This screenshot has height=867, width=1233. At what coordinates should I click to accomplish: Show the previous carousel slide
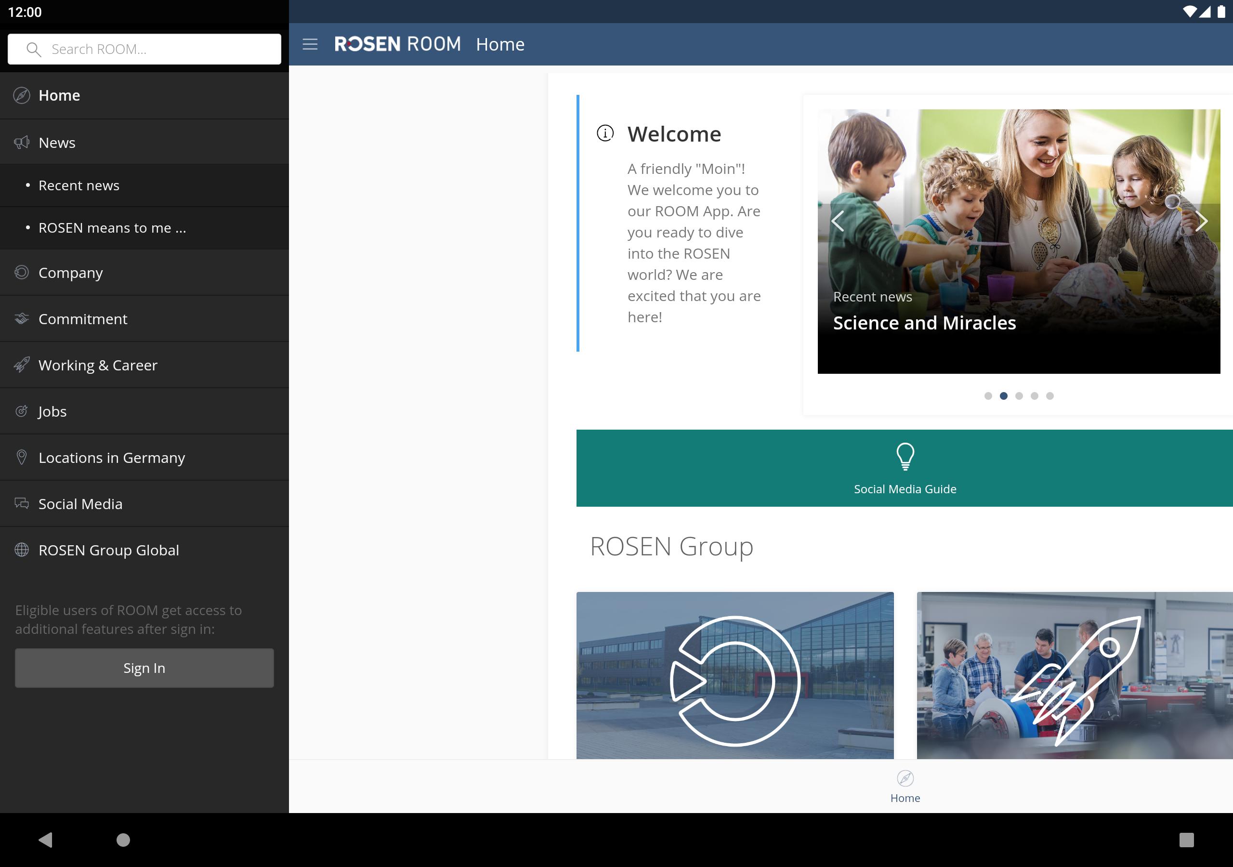coord(838,221)
